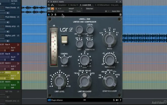This screenshot has height=105, width=167.
Task: Go to next preset
Action: 61,9
